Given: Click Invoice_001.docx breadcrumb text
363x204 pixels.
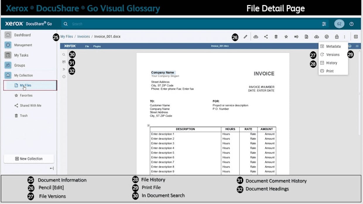Looking at the screenshot, I should (x=107, y=37).
